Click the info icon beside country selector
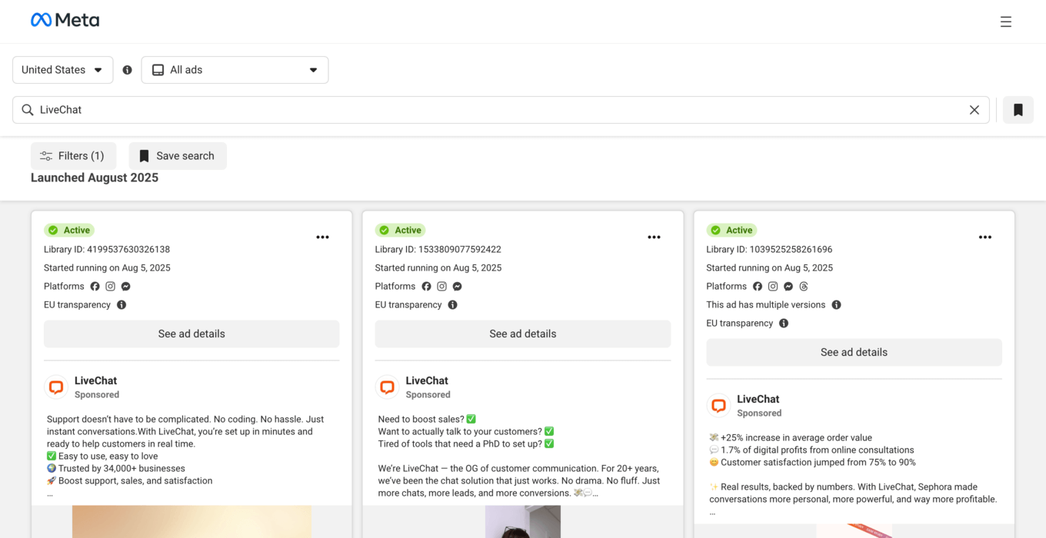This screenshot has width=1046, height=538. coord(128,70)
